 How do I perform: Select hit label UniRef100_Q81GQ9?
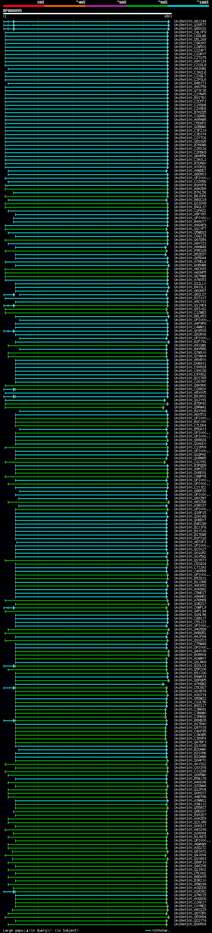(x=190, y=141)
